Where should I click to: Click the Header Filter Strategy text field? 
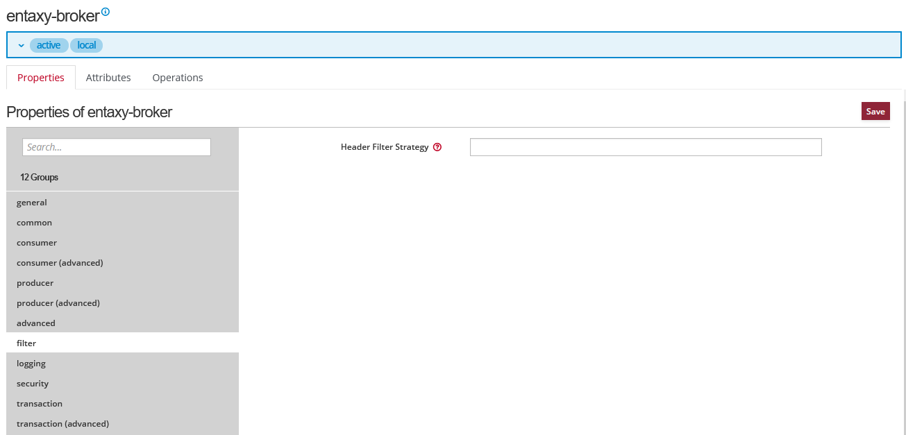[646, 147]
